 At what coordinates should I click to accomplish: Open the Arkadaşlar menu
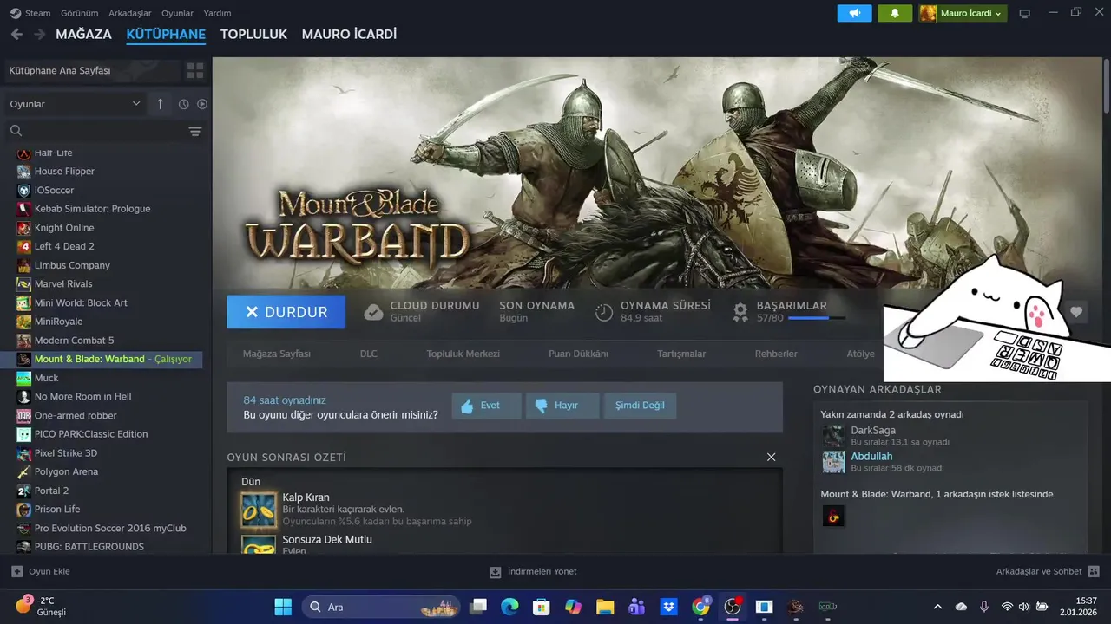pyautogui.click(x=129, y=13)
